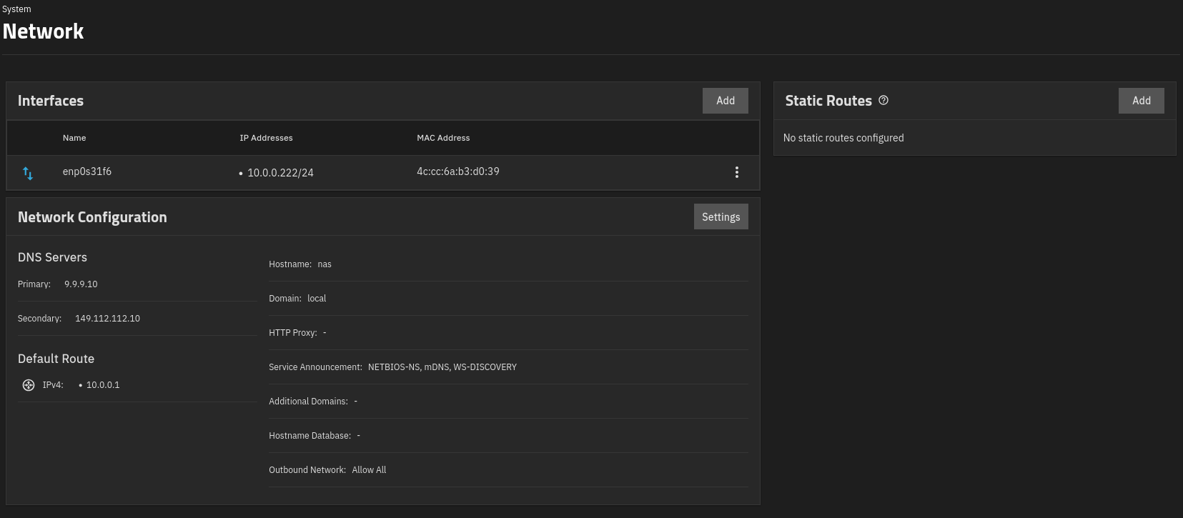Image resolution: width=1183 pixels, height=518 pixels.
Task: Click the Outbound Network Allow All value
Action: coord(369,470)
